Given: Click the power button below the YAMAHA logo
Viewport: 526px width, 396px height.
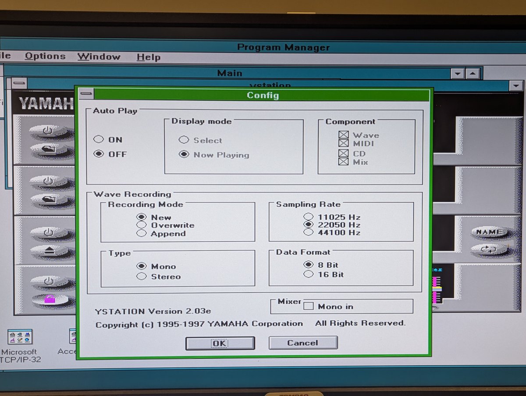Looking at the screenshot, I should (x=48, y=131).
